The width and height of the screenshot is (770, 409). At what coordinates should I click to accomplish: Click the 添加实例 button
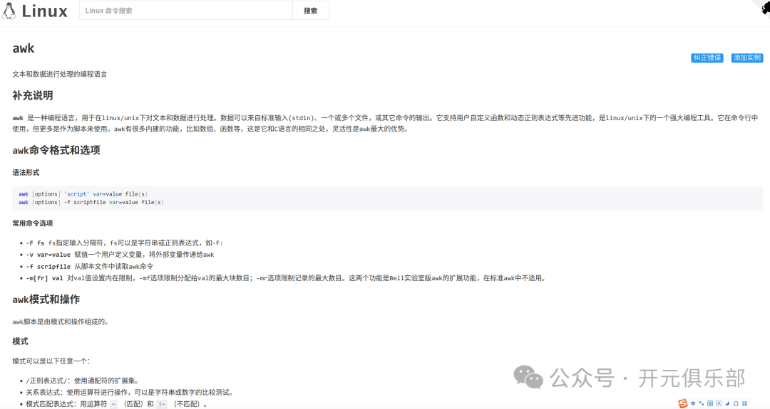[x=747, y=58]
